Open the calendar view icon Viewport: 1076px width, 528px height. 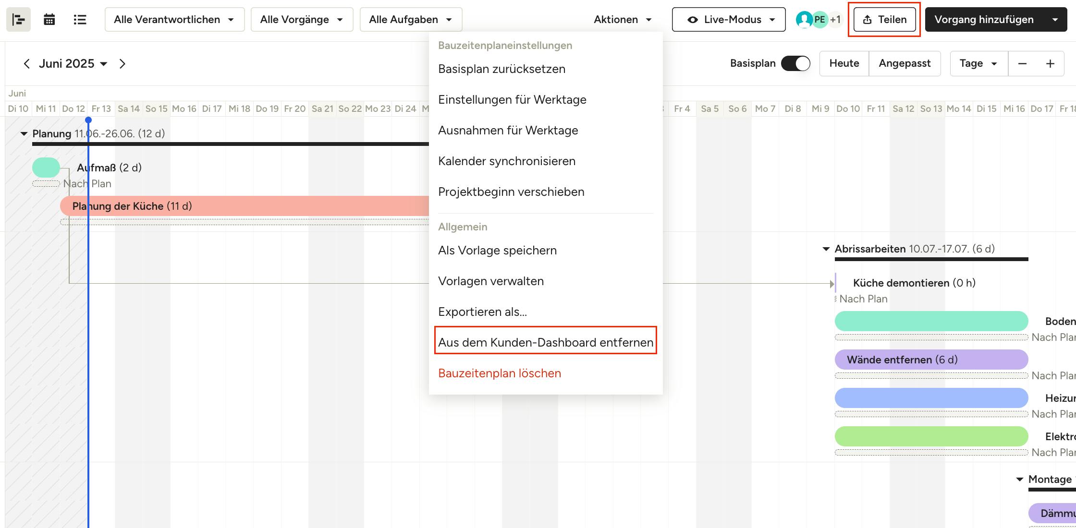coord(49,20)
